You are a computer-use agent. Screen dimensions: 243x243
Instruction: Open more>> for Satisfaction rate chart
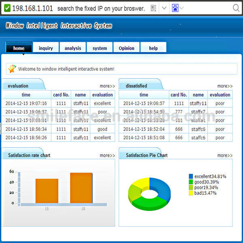[107, 156]
